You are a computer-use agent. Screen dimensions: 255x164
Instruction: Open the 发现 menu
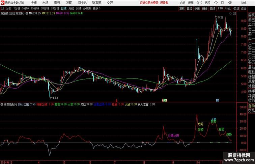tap(69, 3)
